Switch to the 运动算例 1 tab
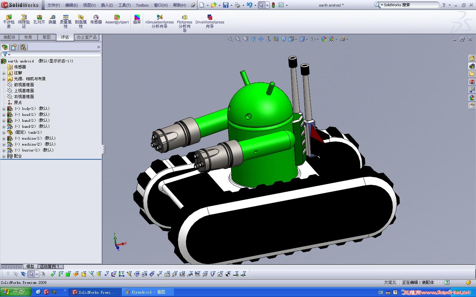Image resolution: width=476 pixels, height=297 pixels. [x=50, y=267]
